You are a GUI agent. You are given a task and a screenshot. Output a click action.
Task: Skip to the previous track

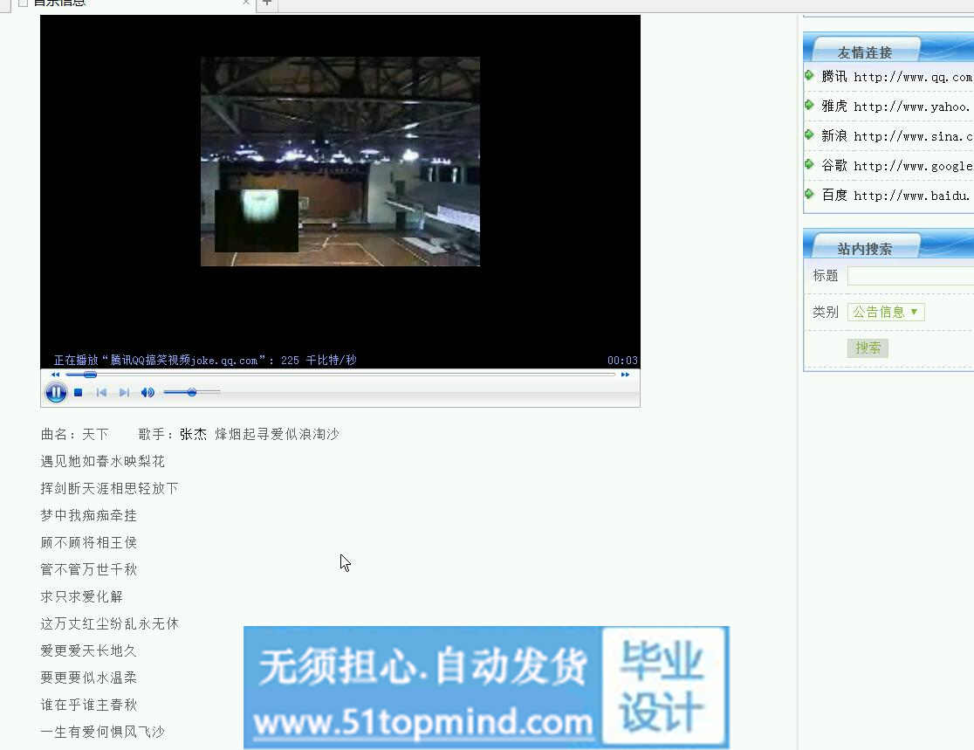[x=101, y=392]
